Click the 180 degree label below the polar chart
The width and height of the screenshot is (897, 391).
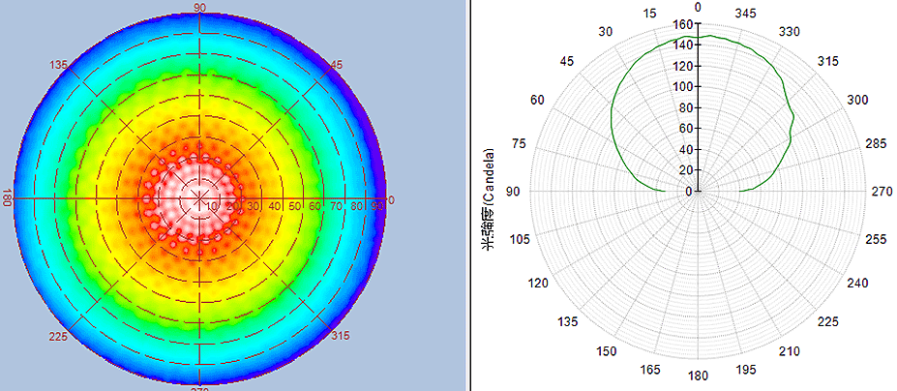[699, 376]
